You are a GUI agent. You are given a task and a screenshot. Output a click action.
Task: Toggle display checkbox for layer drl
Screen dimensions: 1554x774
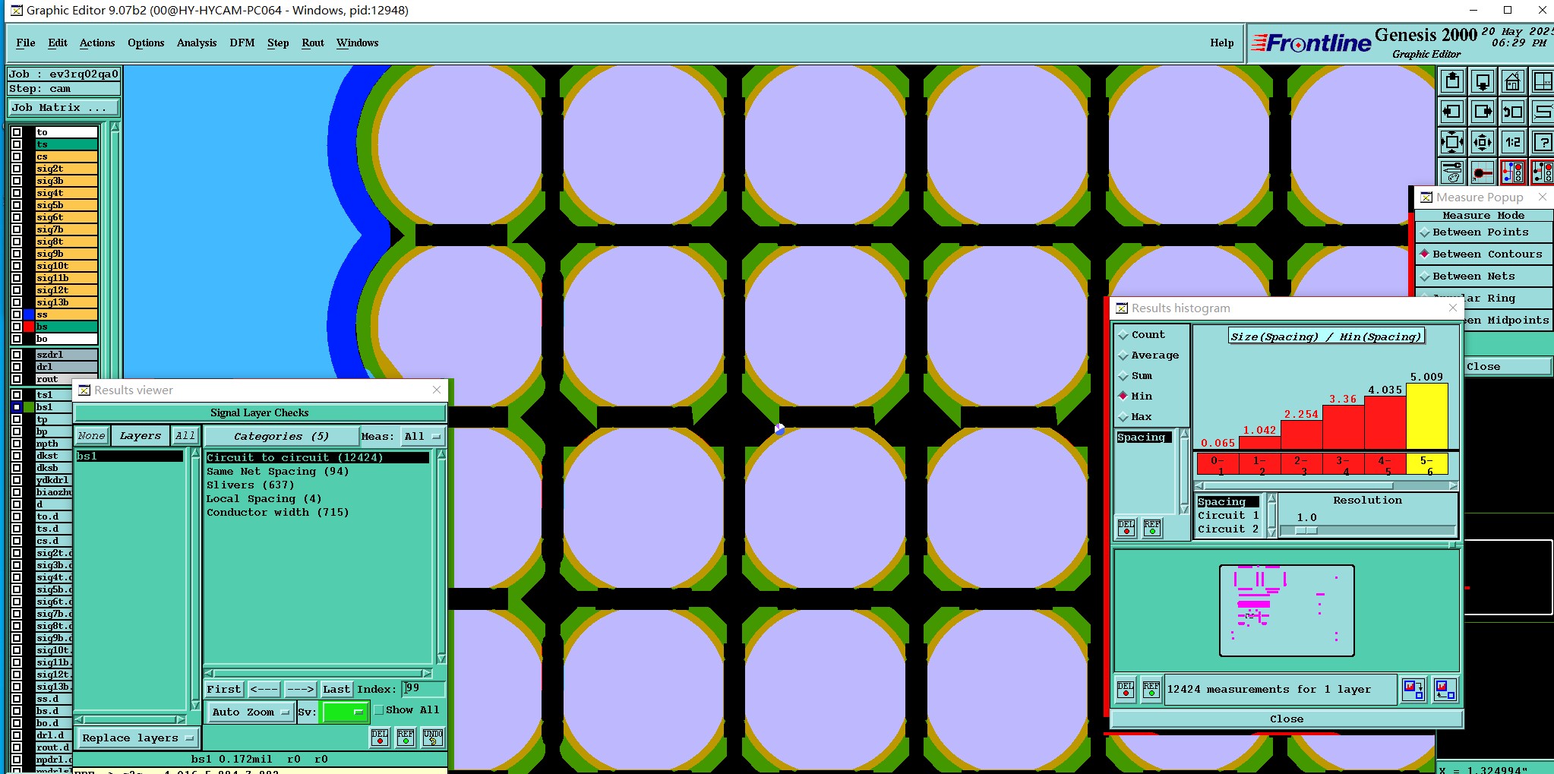[17, 367]
